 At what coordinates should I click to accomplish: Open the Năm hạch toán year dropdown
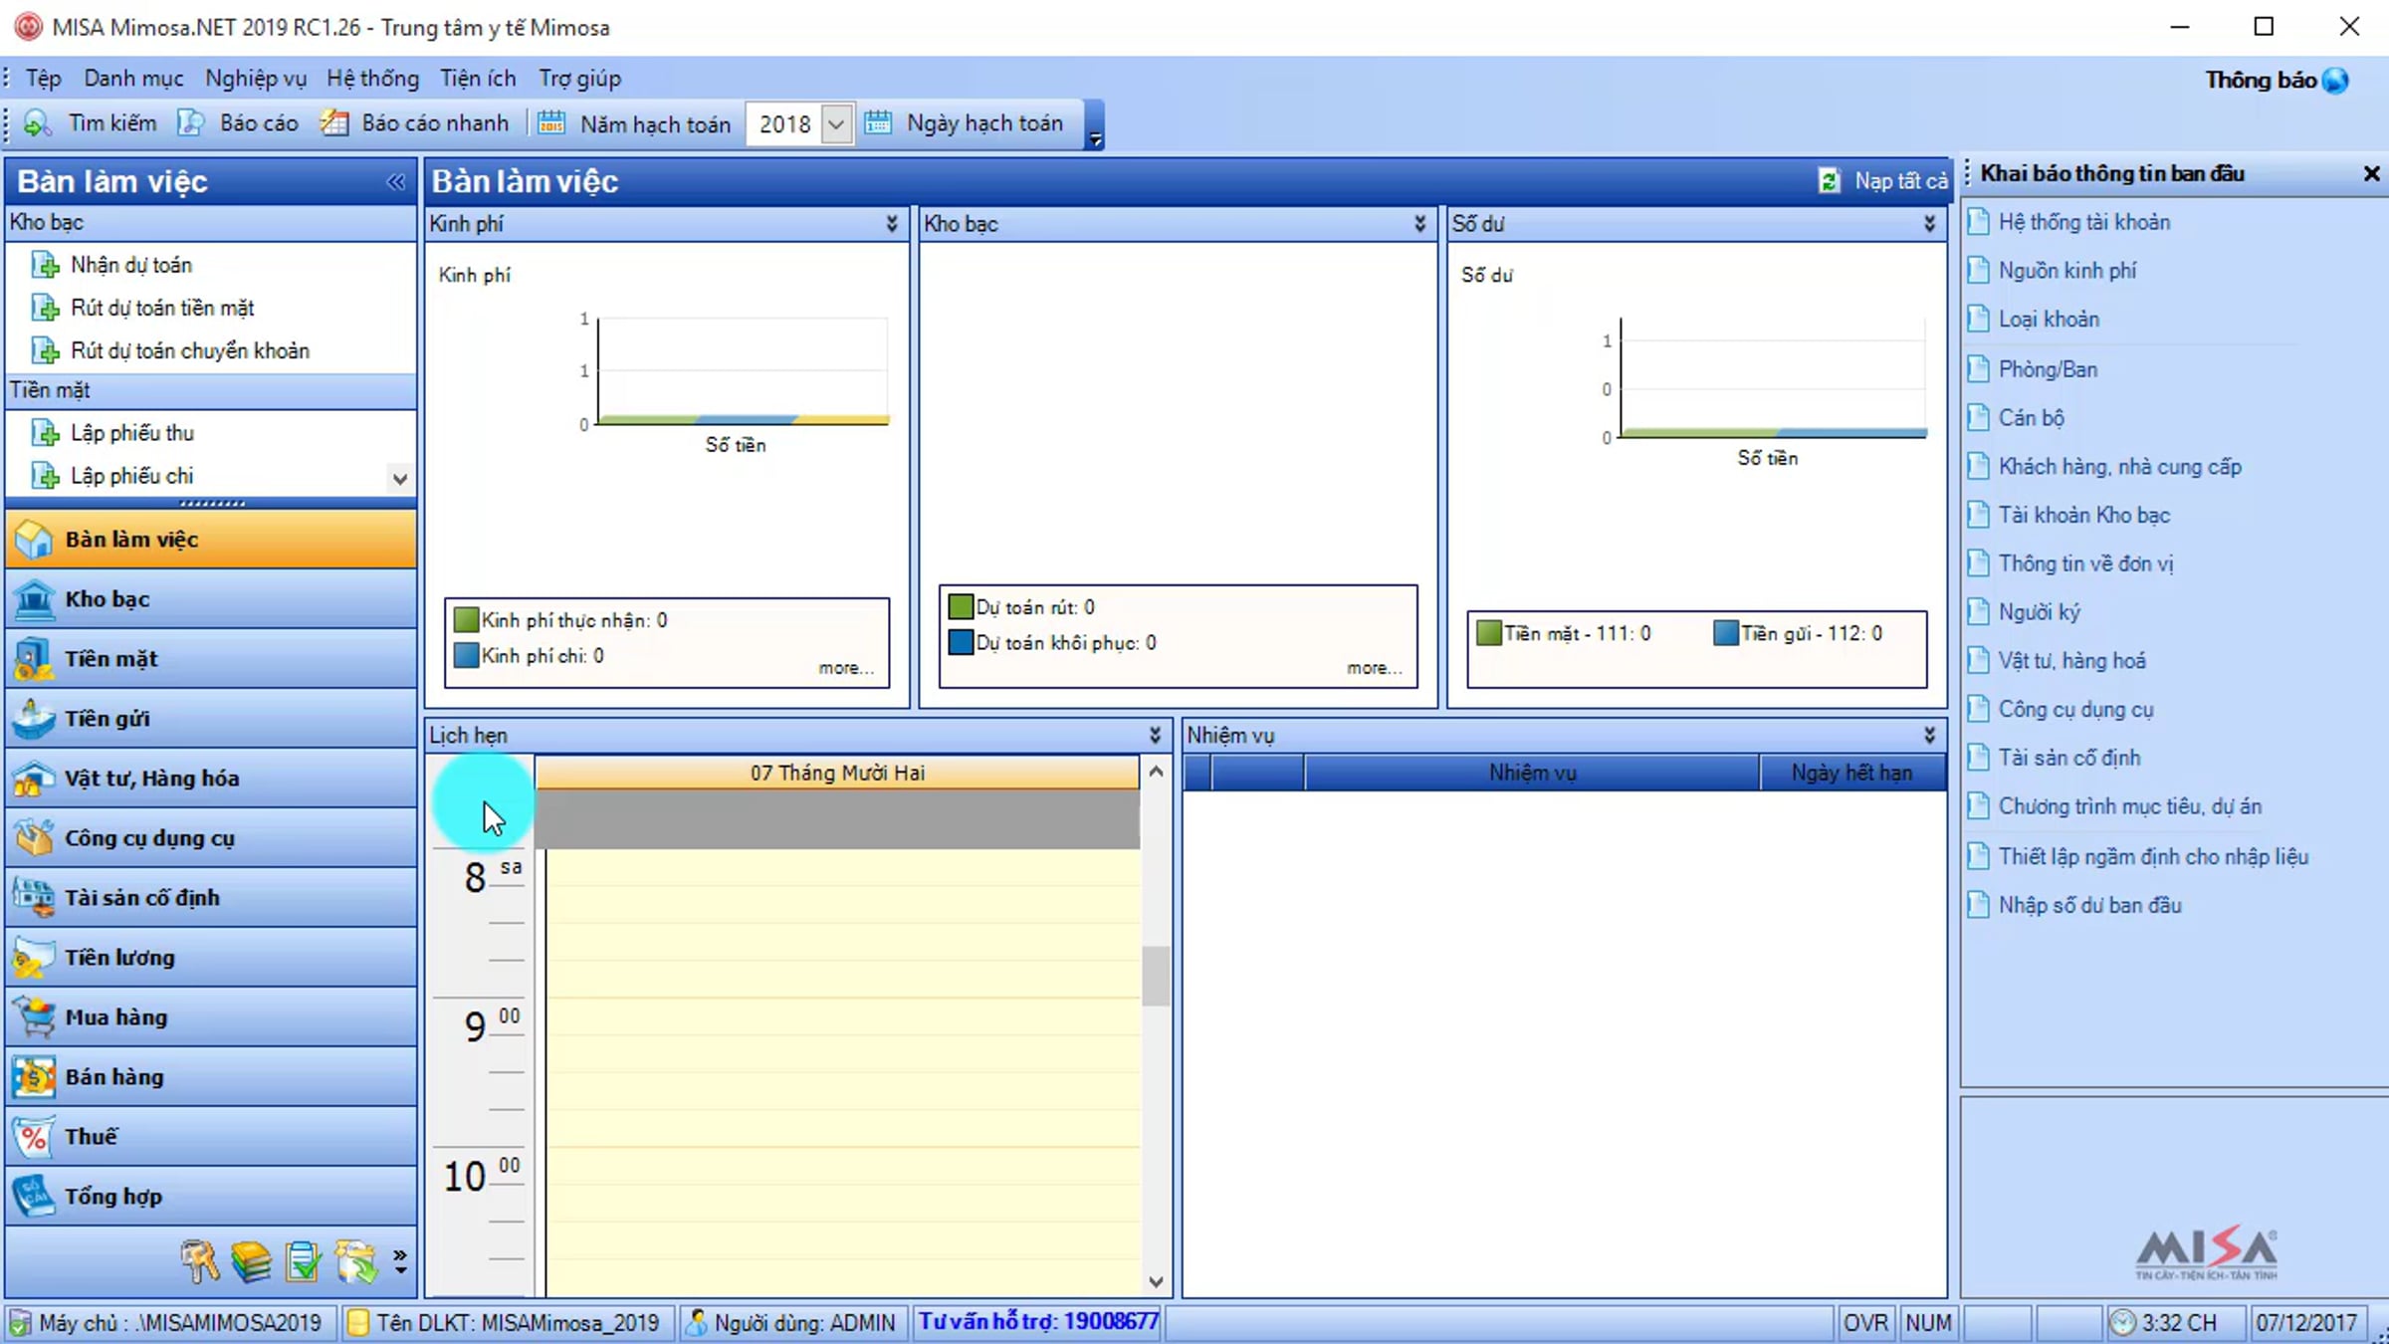pyautogui.click(x=836, y=124)
